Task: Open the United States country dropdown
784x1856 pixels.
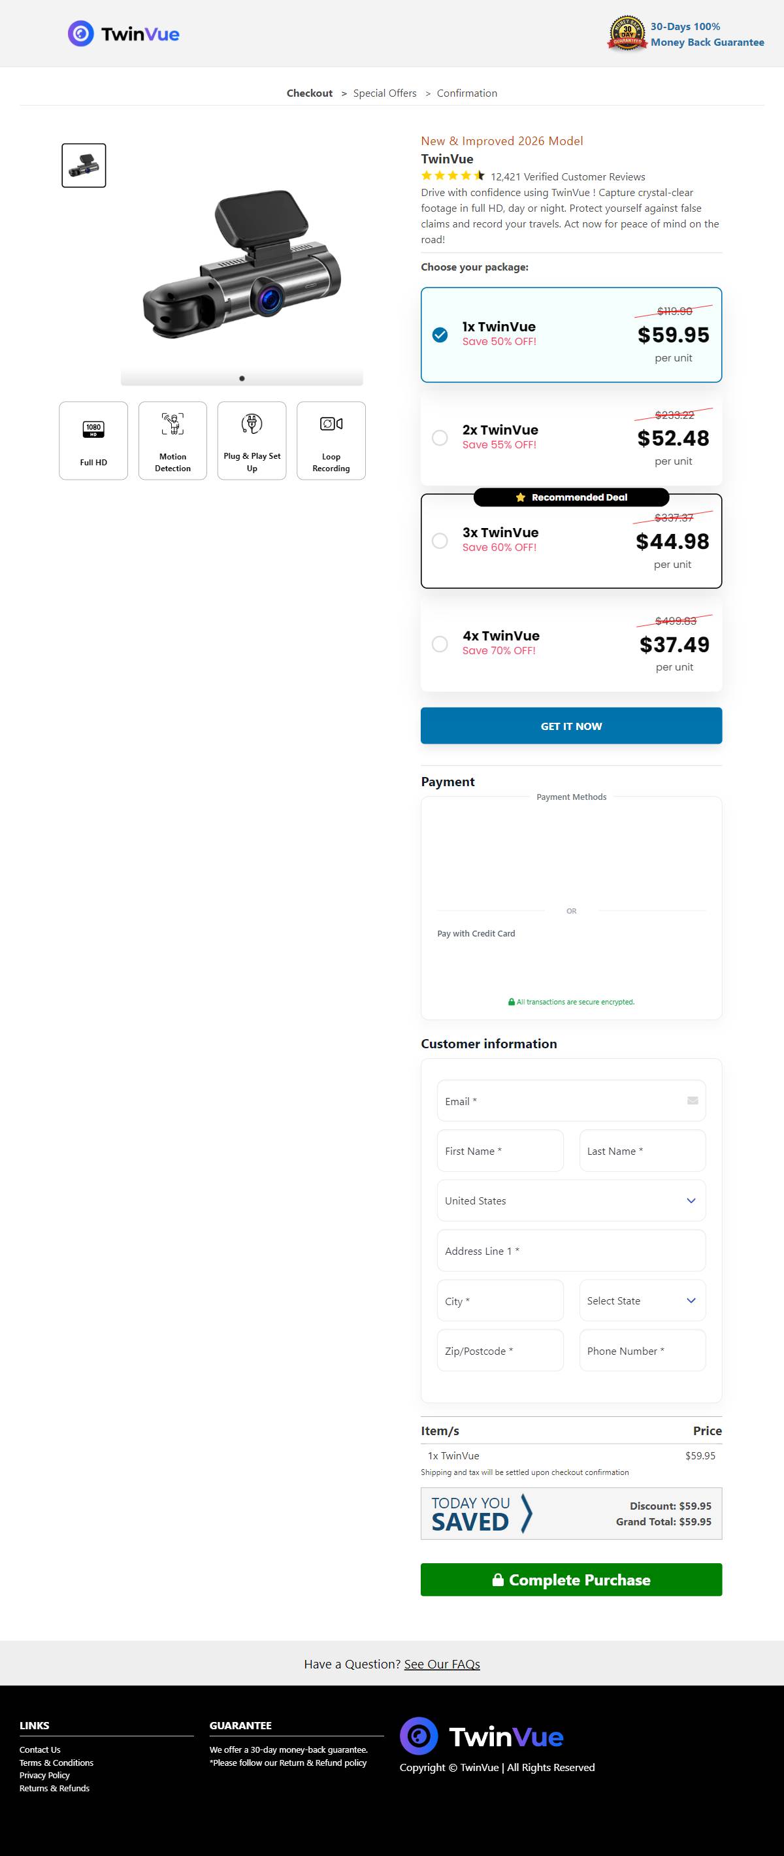Action: pos(571,1201)
